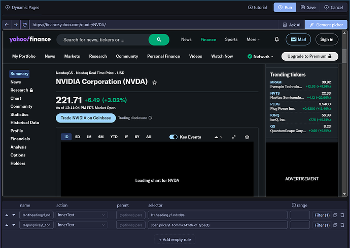Open Watch Now nav item
The image size is (350, 248).
[x=222, y=56]
